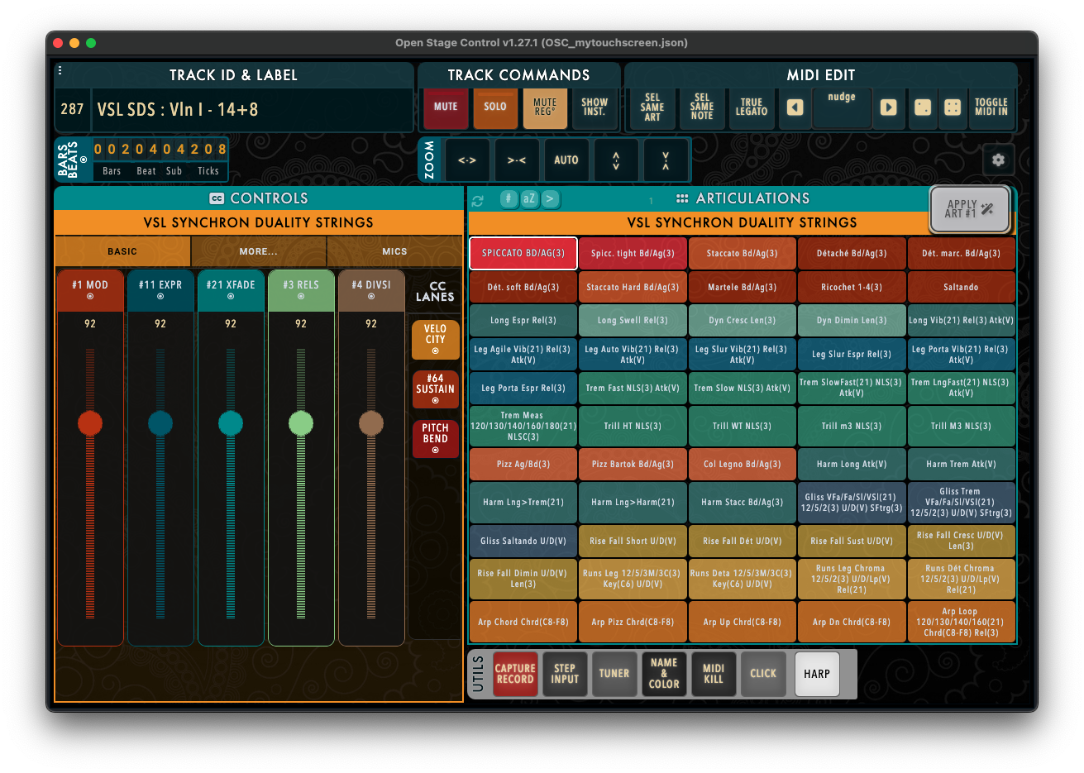Image resolution: width=1084 pixels, height=773 pixels.
Task: Toggle MUTE track command
Action: coord(446,107)
